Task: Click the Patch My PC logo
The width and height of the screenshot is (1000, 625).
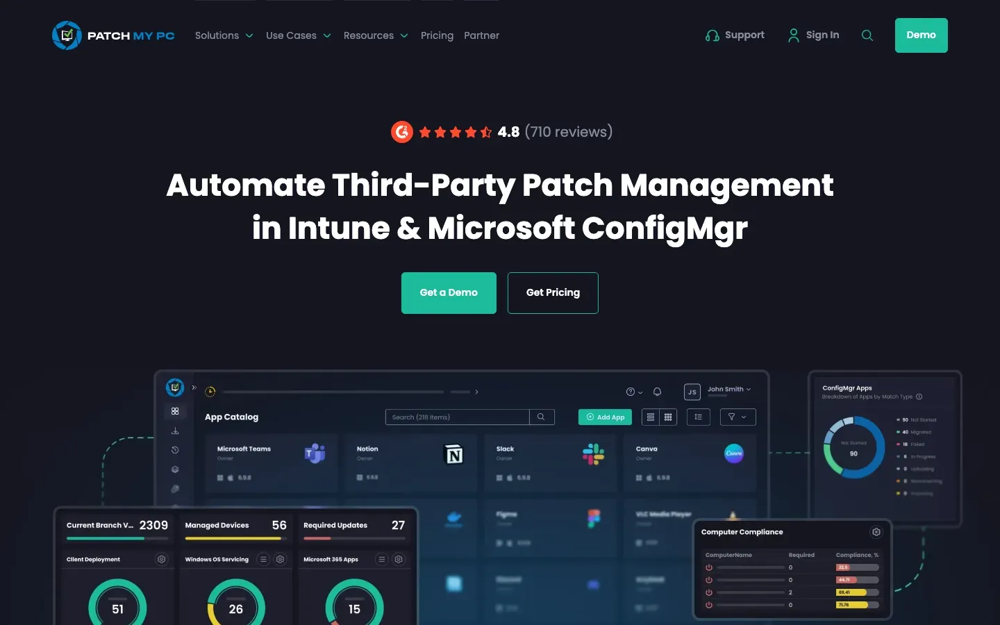Action: click(113, 35)
